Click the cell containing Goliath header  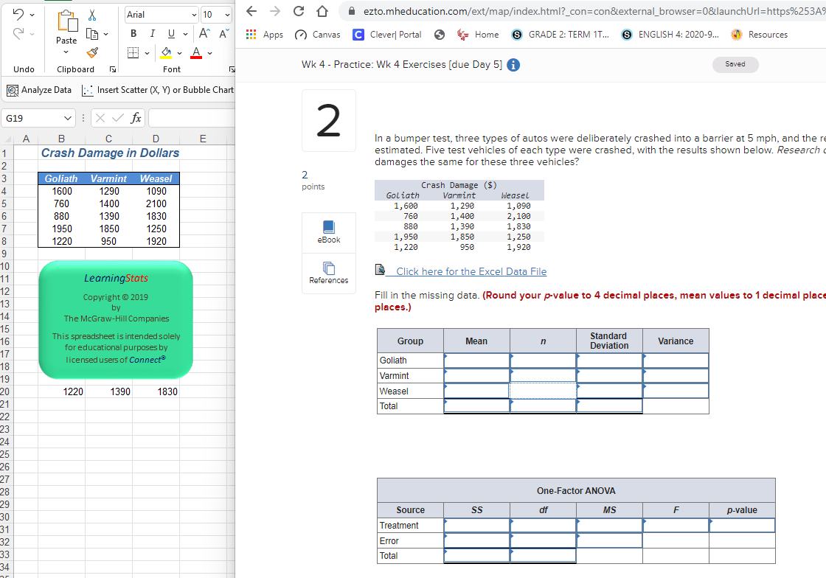[61, 179]
